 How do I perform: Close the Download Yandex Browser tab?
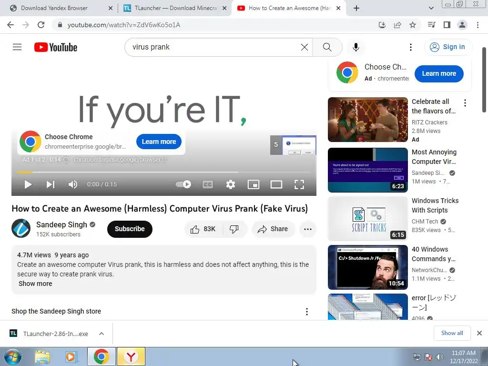click(x=110, y=9)
